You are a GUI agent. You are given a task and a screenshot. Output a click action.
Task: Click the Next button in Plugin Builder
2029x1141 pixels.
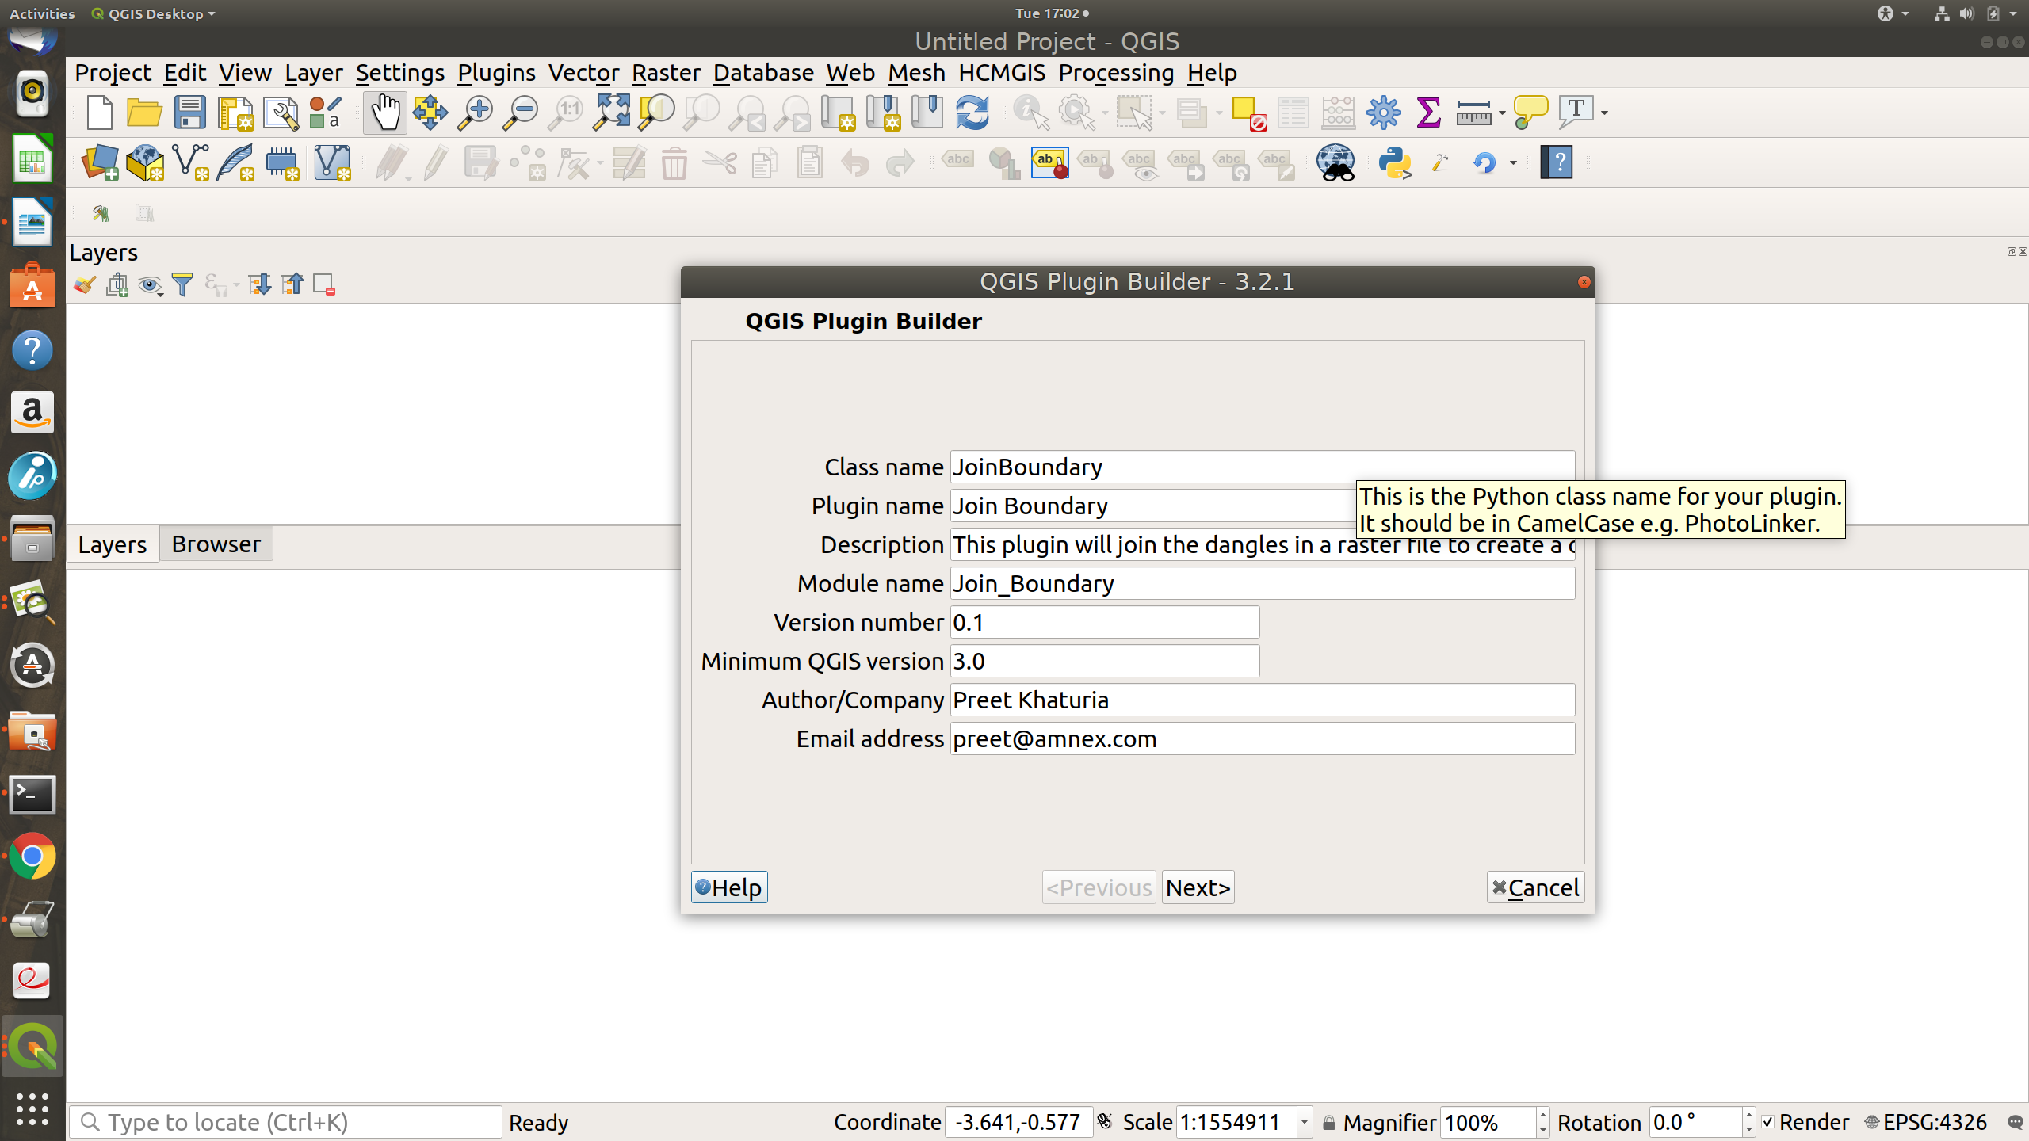tap(1197, 887)
